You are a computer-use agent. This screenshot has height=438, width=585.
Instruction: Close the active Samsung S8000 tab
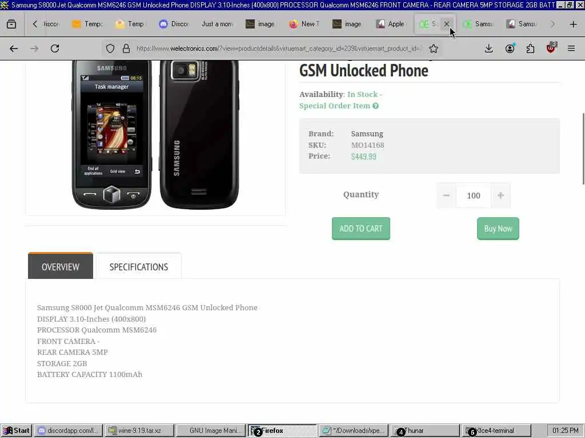[x=447, y=24]
